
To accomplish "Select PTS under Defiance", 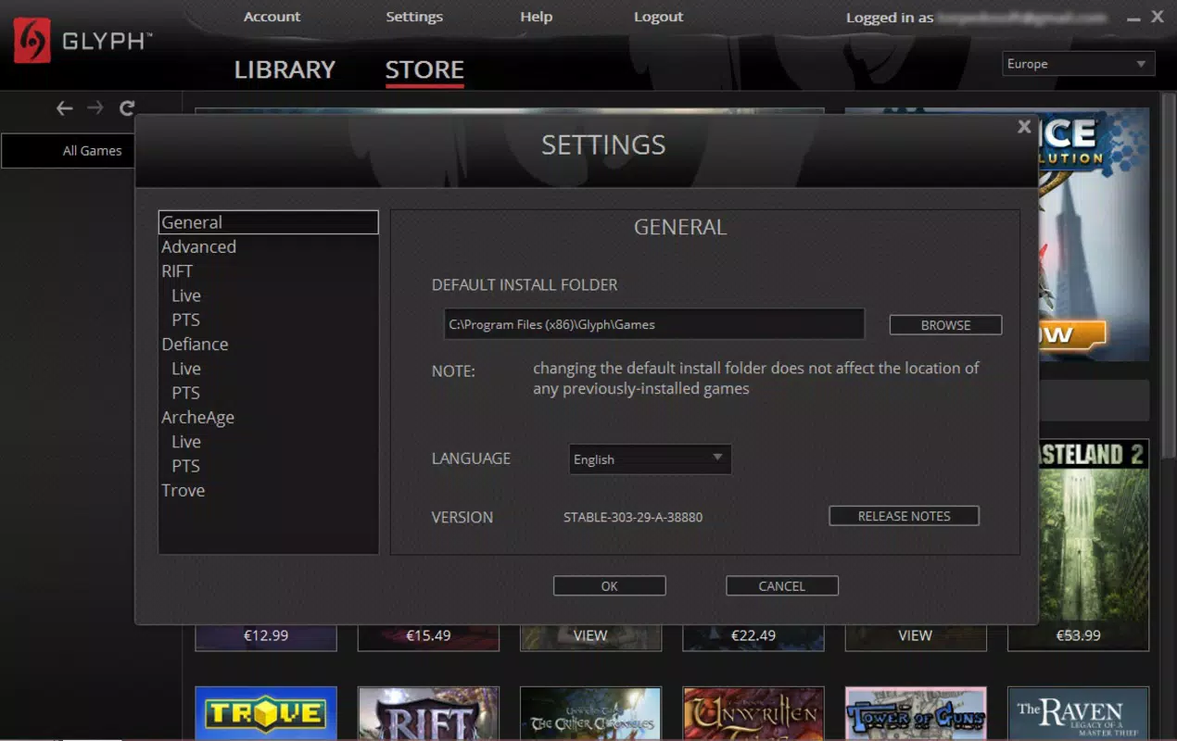I will pos(269,393).
